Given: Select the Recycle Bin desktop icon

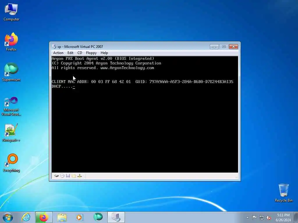Looking at the screenshot, I should coord(283,193).
